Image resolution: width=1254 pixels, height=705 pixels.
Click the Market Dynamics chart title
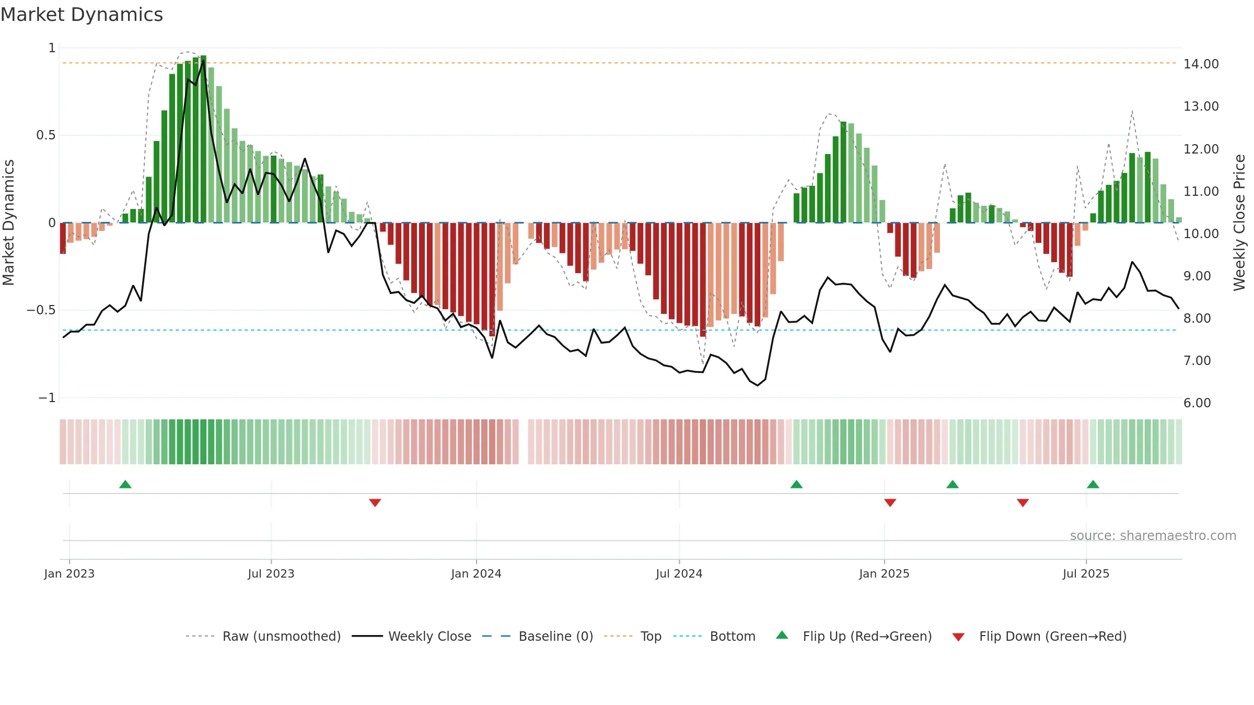(x=82, y=15)
